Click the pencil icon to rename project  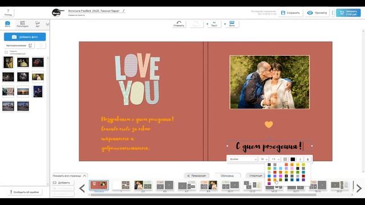click(124, 11)
